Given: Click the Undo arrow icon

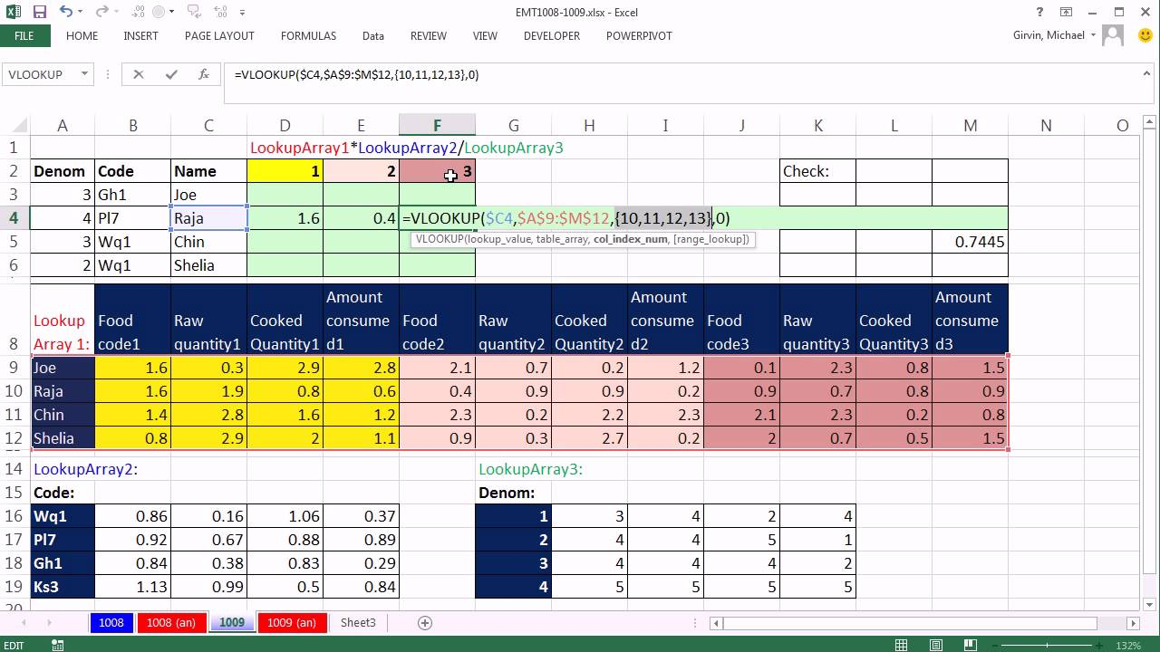Looking at the screenshot, I should 66,13.
